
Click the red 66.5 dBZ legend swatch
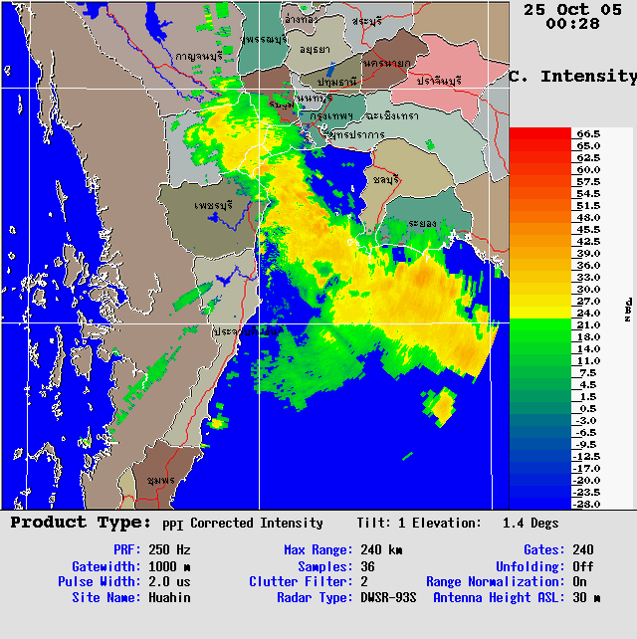tap(539, 132)
